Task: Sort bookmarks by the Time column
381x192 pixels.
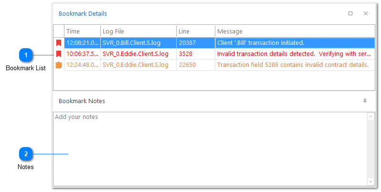Action: 82,32
